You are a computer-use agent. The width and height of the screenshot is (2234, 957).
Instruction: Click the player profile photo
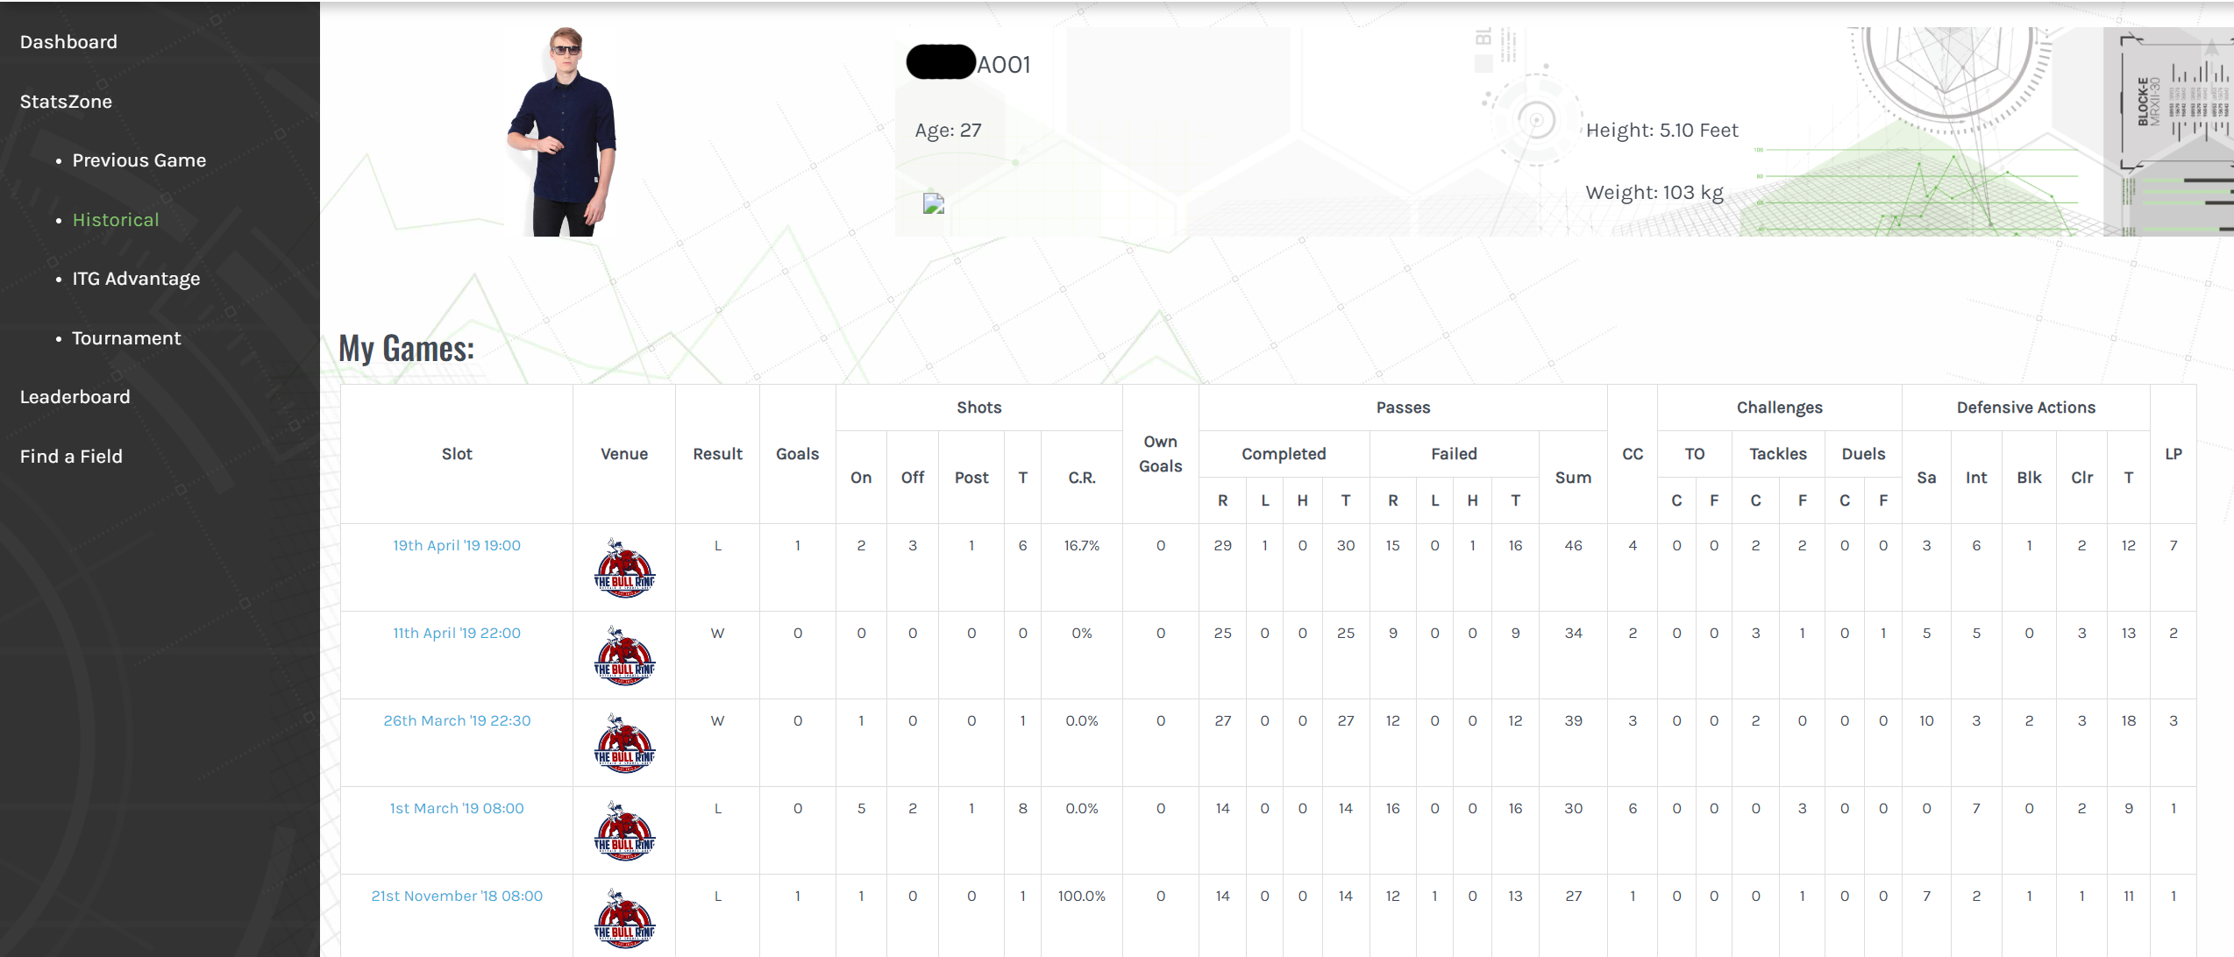(564, 131)
